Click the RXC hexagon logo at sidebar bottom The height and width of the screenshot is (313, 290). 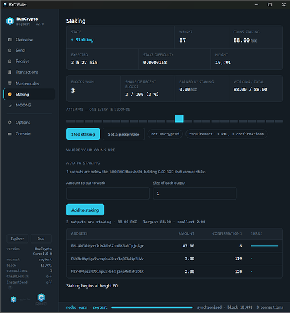41,297
